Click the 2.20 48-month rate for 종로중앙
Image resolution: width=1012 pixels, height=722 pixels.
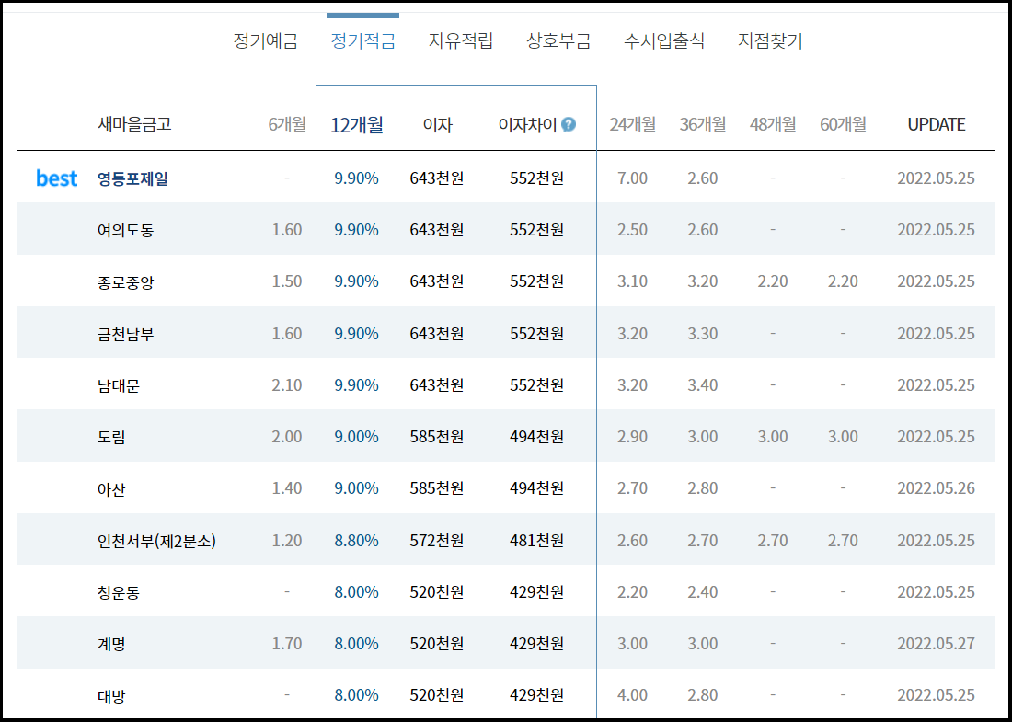click(x=773, y=282)
